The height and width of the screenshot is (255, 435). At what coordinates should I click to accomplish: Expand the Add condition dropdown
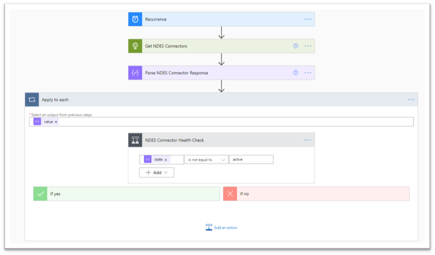[x=156, y=172]
